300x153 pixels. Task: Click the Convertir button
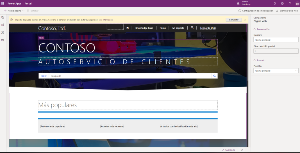coord(234,20)
